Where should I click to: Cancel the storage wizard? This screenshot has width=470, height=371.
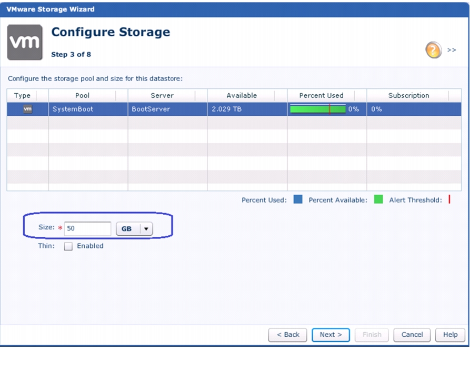pos(412,335)
